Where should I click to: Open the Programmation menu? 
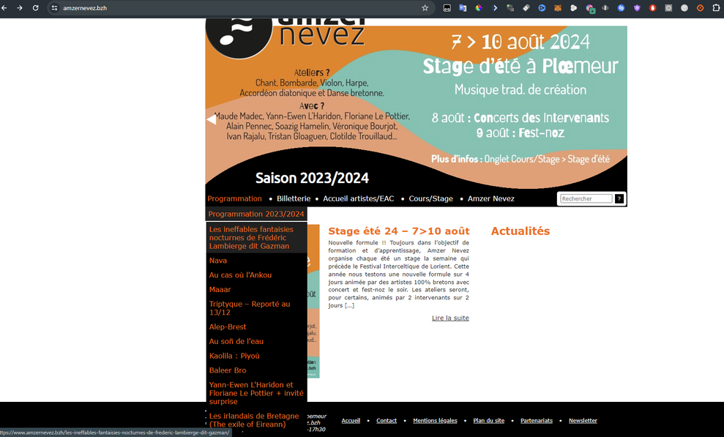[x=234, y=198]
